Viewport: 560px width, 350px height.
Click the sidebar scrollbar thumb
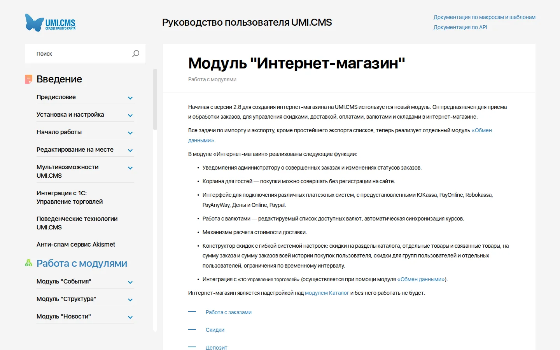(x=155, y=99)
